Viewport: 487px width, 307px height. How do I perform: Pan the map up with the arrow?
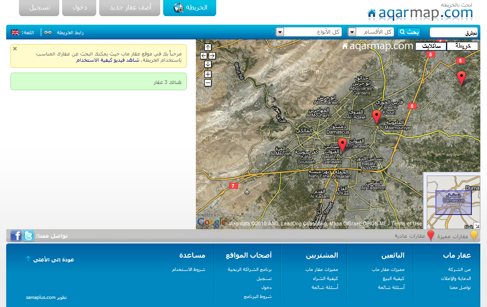(208, 47)
